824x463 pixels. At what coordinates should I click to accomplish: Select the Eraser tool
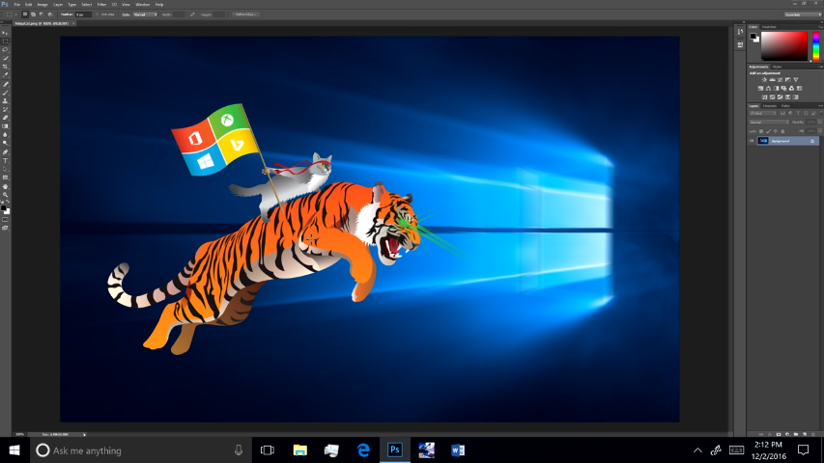click(5, 118)
